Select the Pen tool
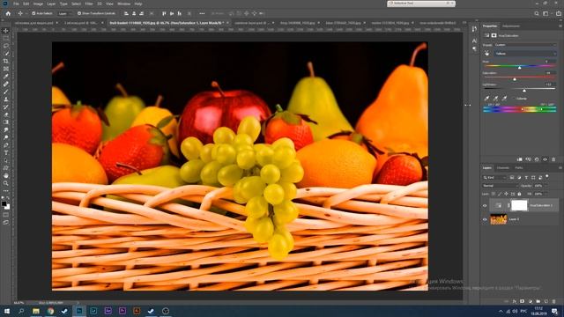 click(6, 145)
